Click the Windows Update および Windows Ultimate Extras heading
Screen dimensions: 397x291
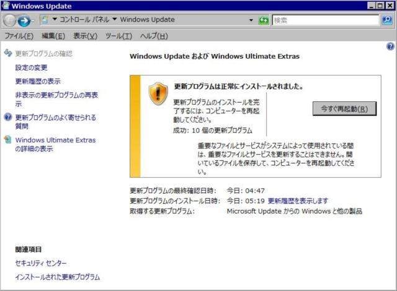click(x=215, y=56)
